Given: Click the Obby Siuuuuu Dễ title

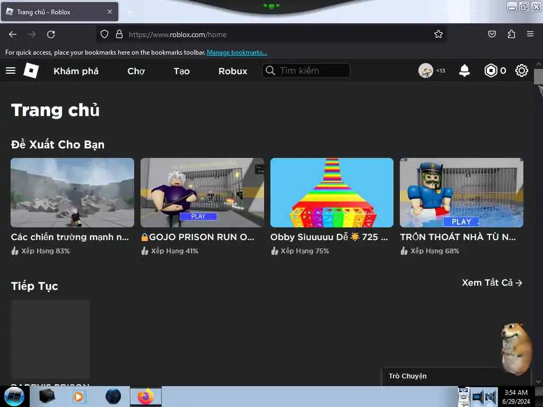Looking at the screenshot, I should coord(329,237).
